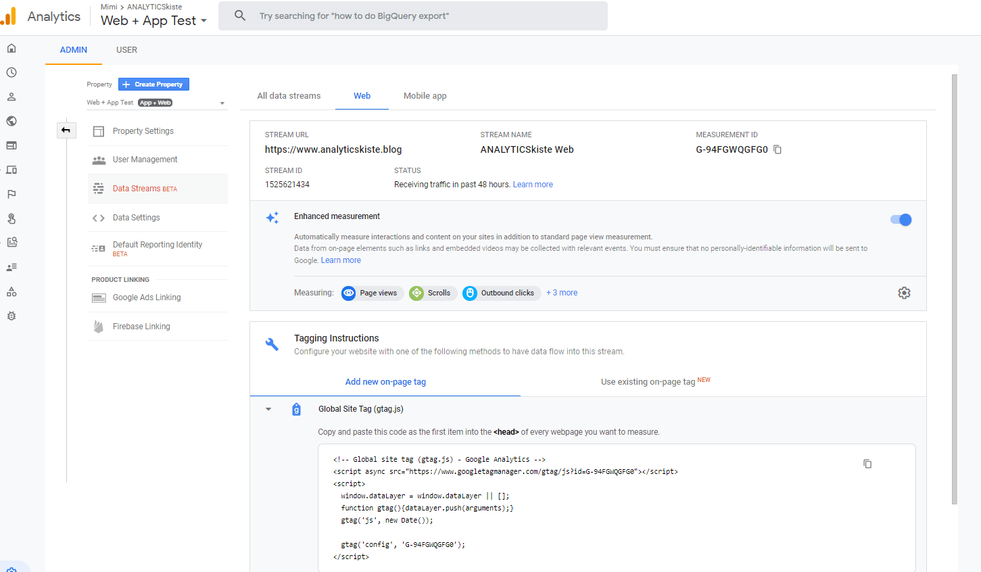Collapse the Global Site Tag section
The image size is (981, 572).
[268, 409]
